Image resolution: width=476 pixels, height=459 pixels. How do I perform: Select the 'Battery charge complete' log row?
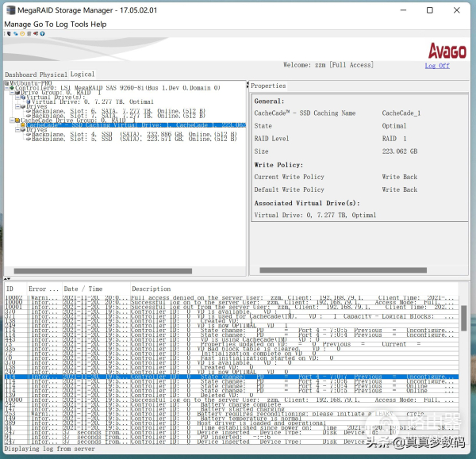232,404
